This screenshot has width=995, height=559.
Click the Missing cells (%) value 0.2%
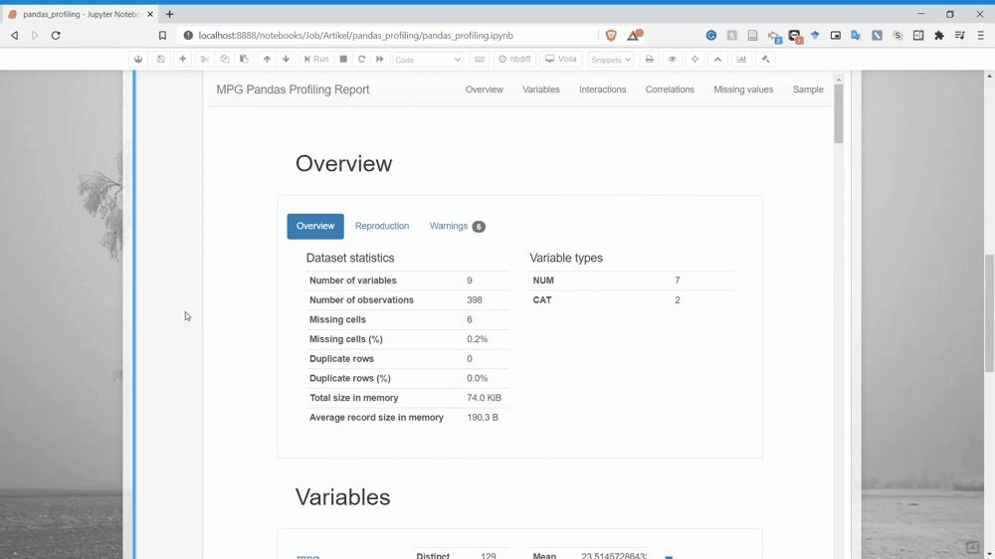(478, 339)
